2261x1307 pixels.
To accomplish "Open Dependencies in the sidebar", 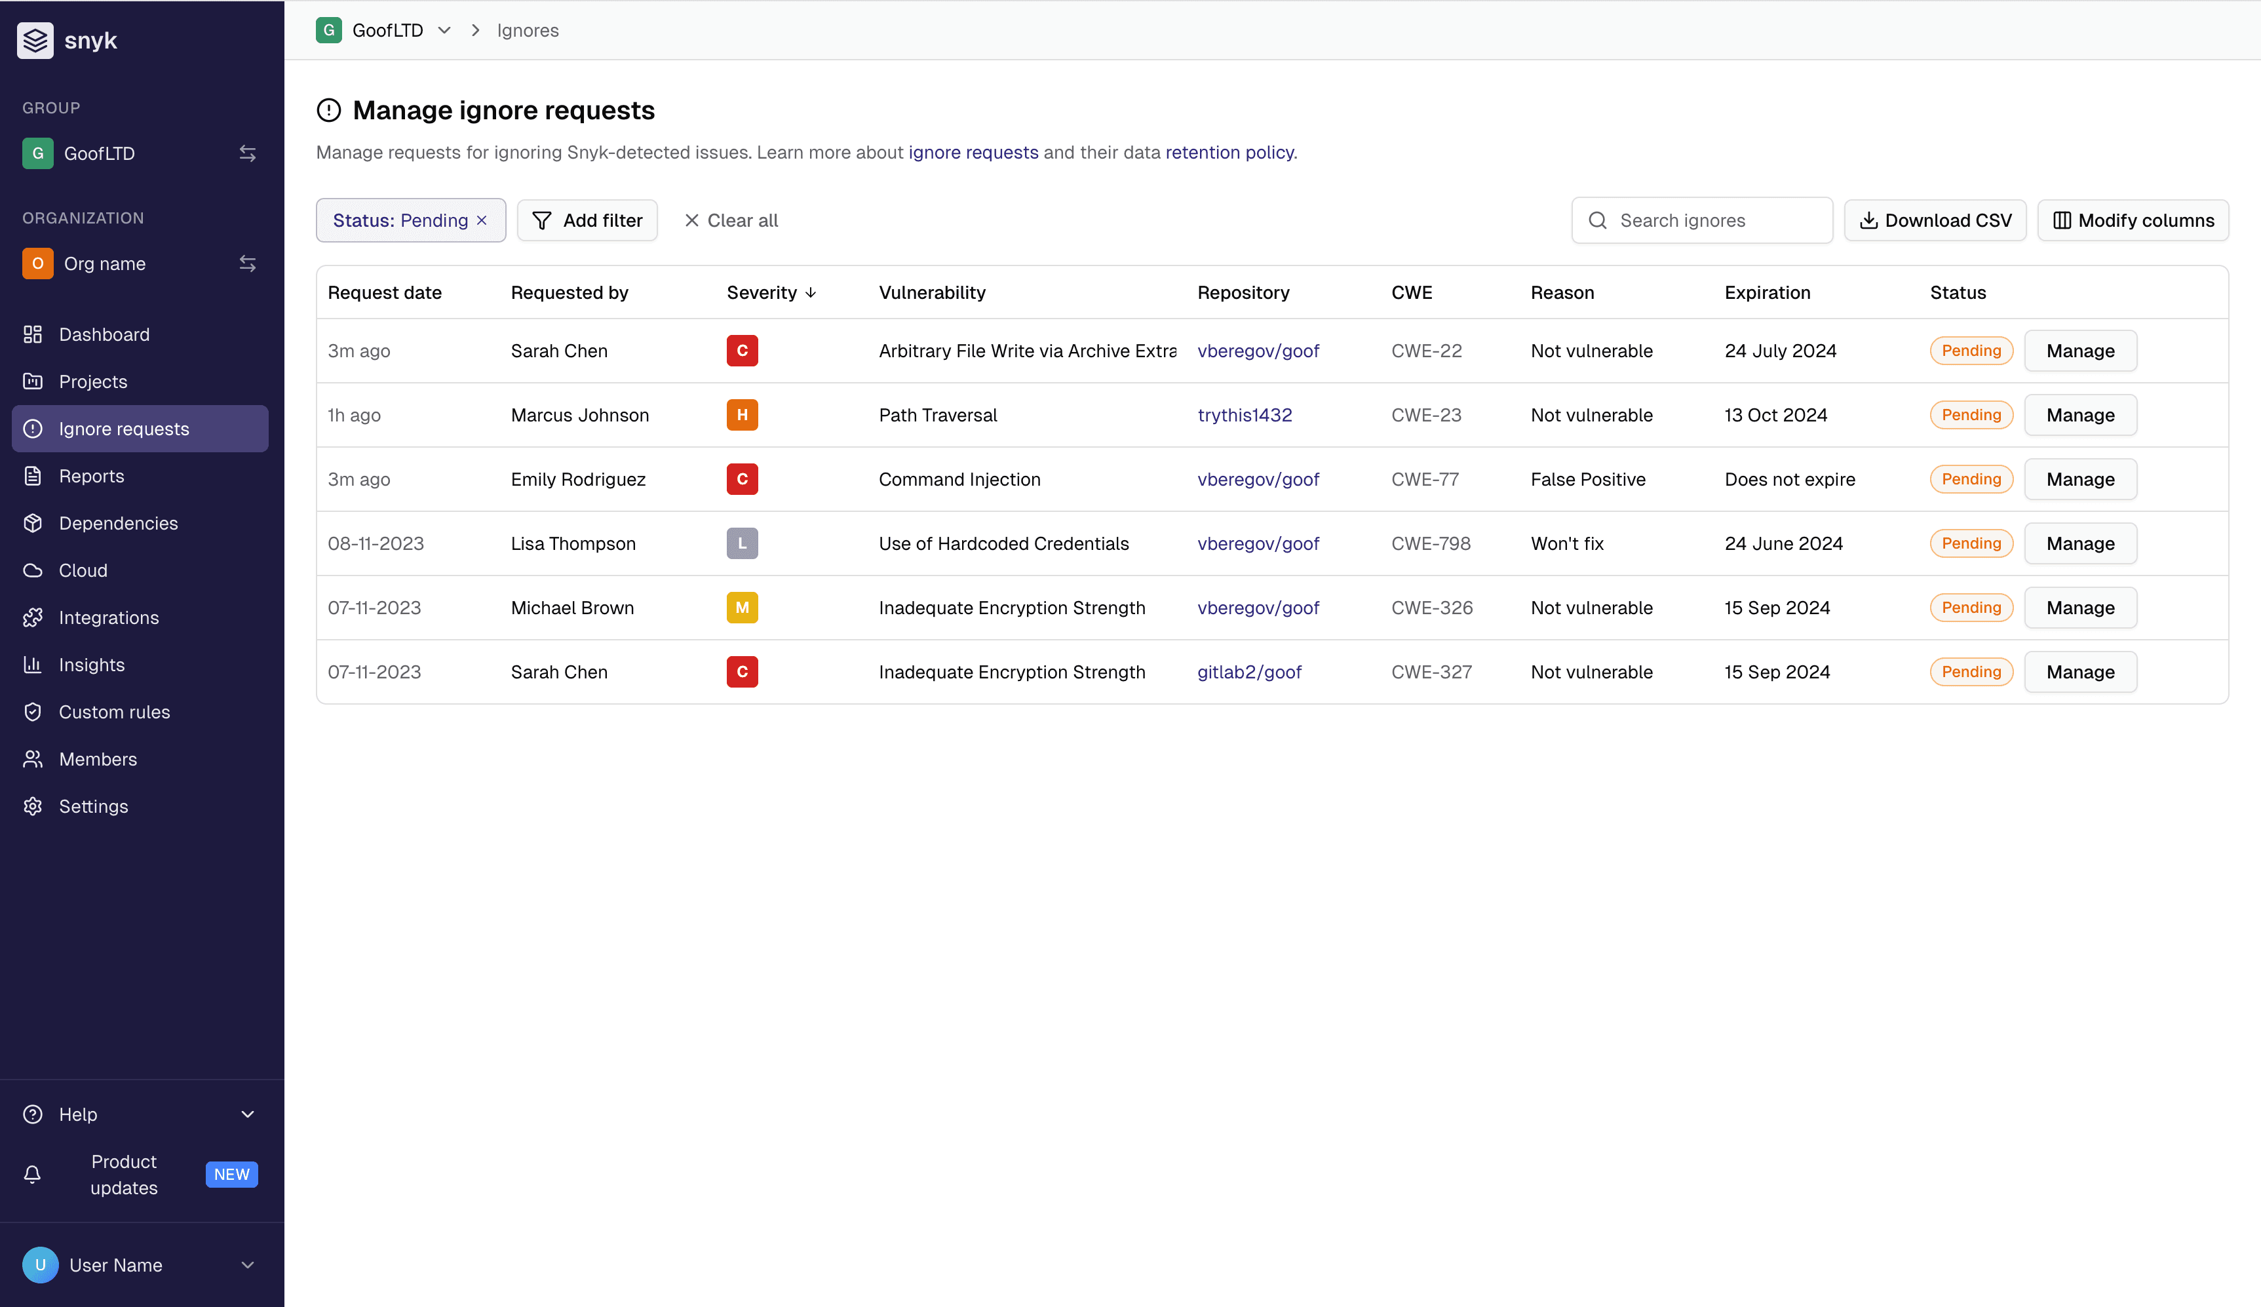I will 140,523.
